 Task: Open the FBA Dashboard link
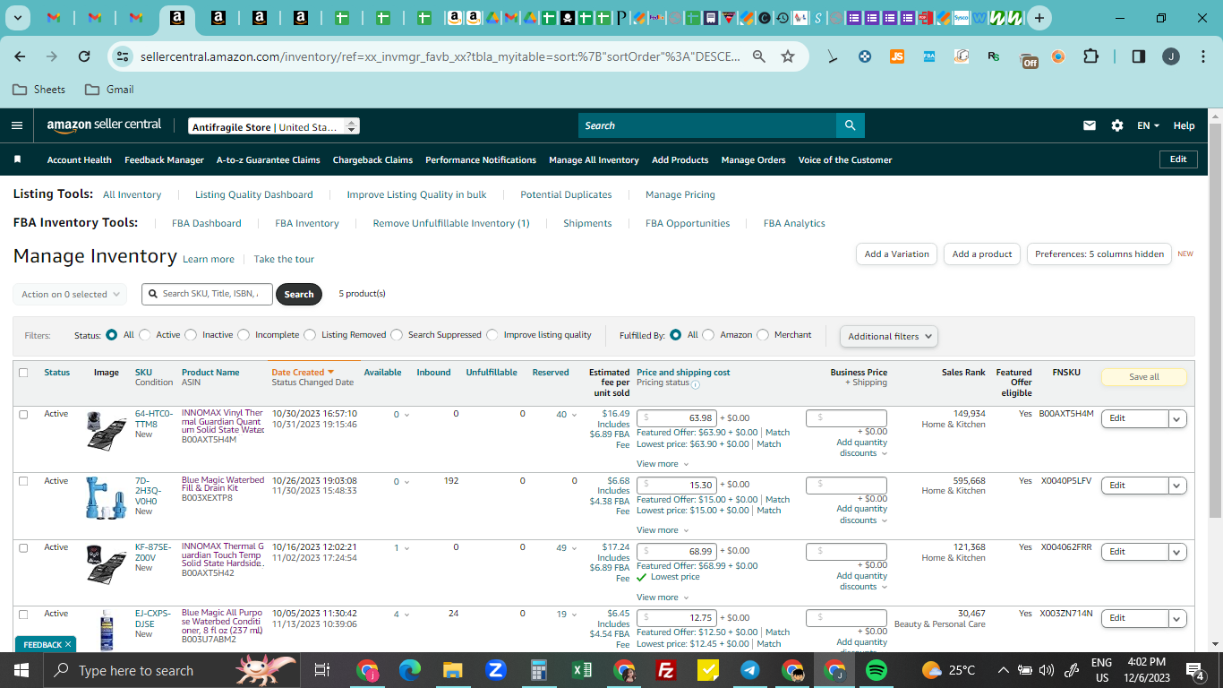coord(207,223)
